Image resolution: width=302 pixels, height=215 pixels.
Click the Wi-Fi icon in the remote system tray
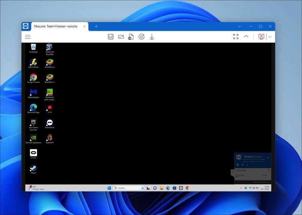point(250,188)
